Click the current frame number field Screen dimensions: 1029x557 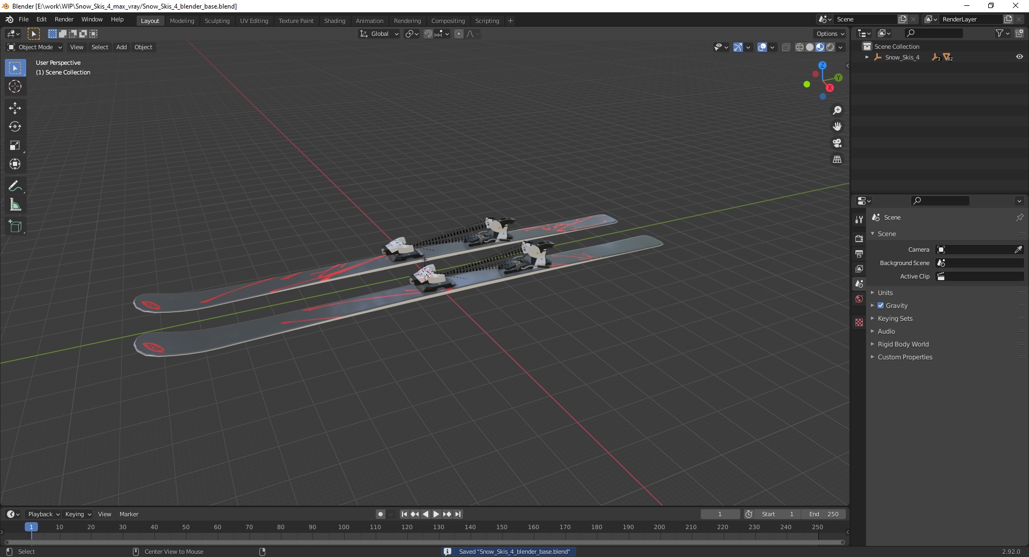click(720, 514)
